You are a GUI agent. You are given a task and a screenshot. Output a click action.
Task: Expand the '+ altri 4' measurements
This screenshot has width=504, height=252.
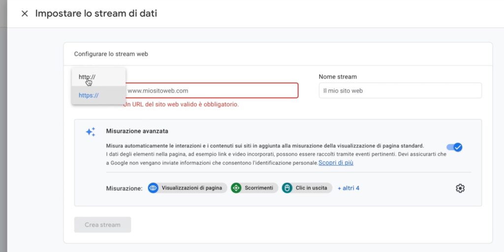[348, 188]
